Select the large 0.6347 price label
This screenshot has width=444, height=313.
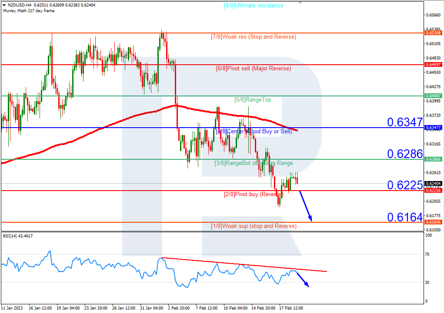(x=404, y=122)
